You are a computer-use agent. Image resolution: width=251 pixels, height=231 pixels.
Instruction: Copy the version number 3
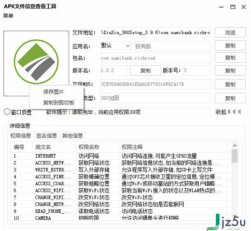[230, 70]
